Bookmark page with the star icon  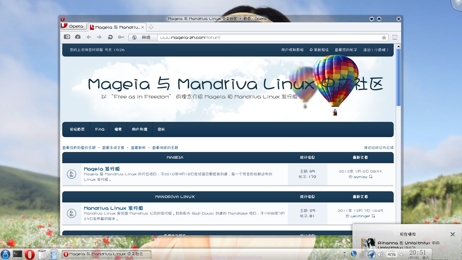(x=384, y=38)
